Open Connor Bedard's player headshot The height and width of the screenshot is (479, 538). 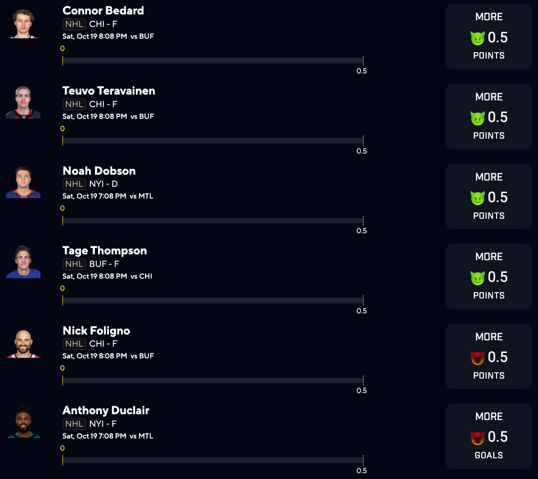coord(23,23)
